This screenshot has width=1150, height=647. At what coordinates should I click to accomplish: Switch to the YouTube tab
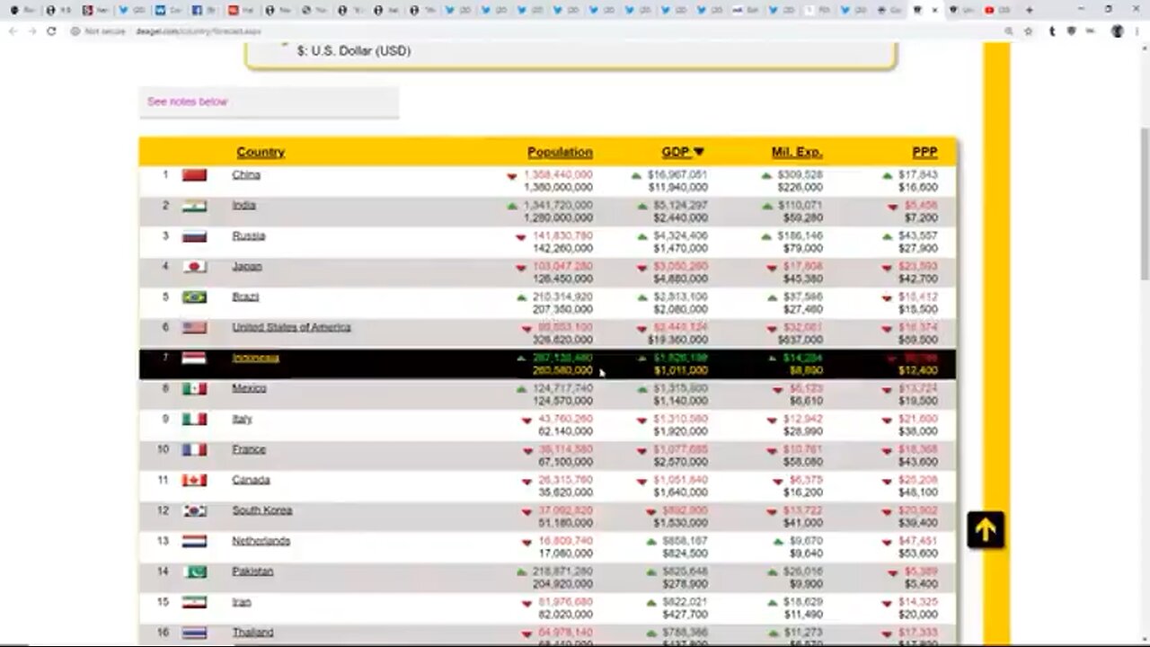tap(996, 10)
